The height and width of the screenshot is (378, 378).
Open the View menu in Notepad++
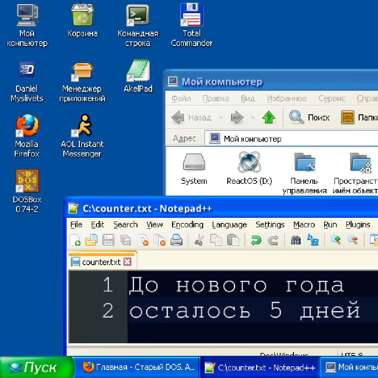155,224
